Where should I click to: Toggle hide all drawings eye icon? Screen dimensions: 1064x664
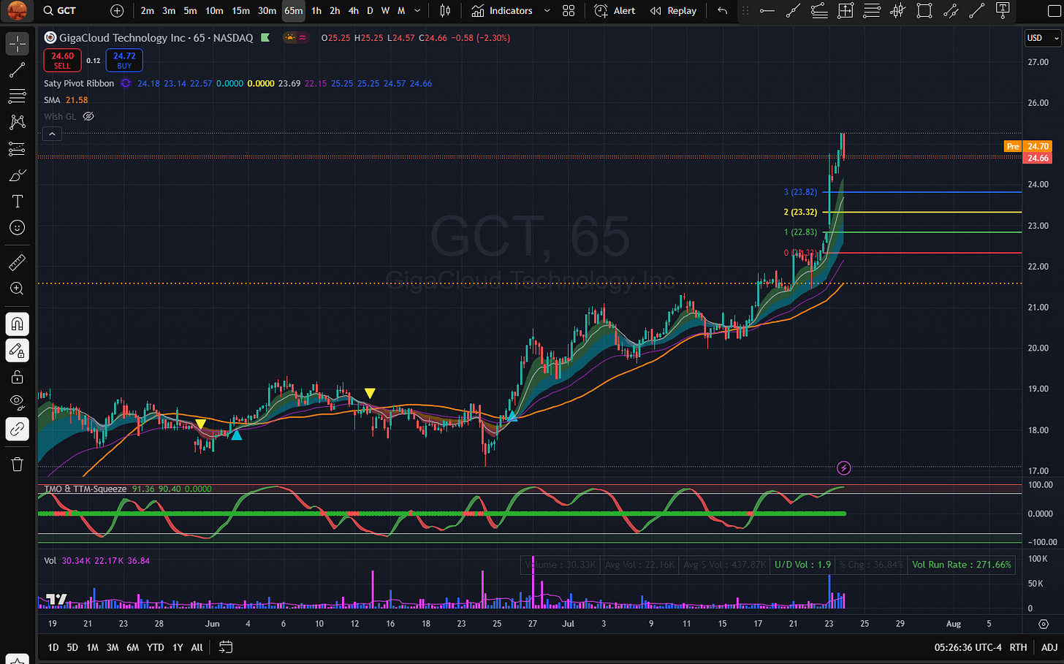point(18,401)
